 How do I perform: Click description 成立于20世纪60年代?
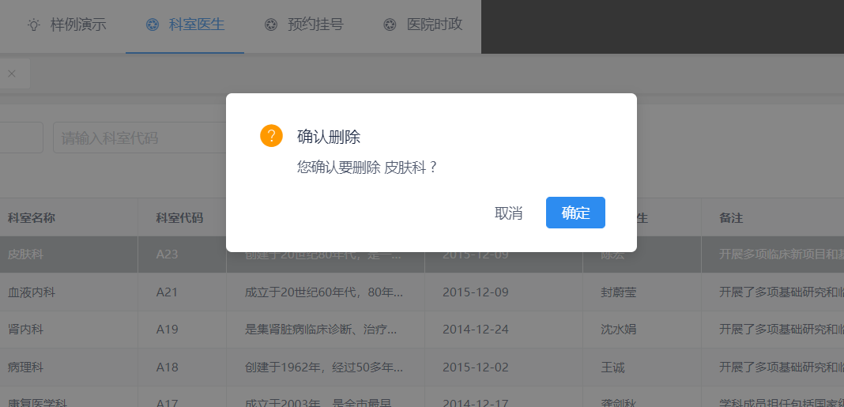click(x=324, y=292)
